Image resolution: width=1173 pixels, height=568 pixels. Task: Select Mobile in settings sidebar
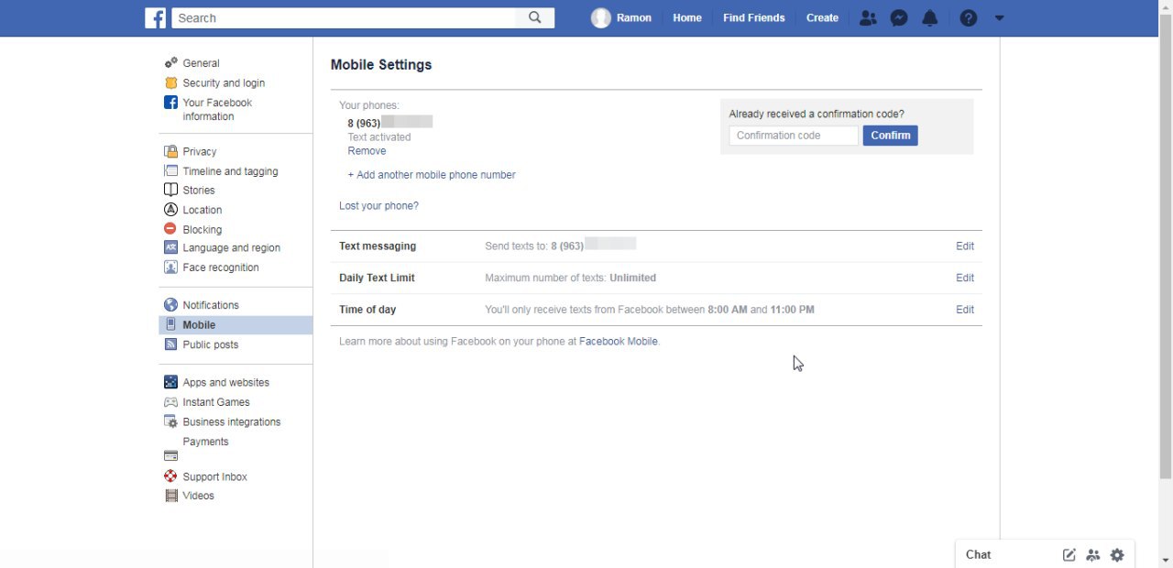(236, 325)
